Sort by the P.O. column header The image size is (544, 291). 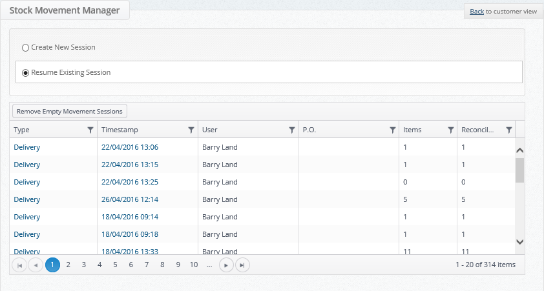(x=309, y=130)
